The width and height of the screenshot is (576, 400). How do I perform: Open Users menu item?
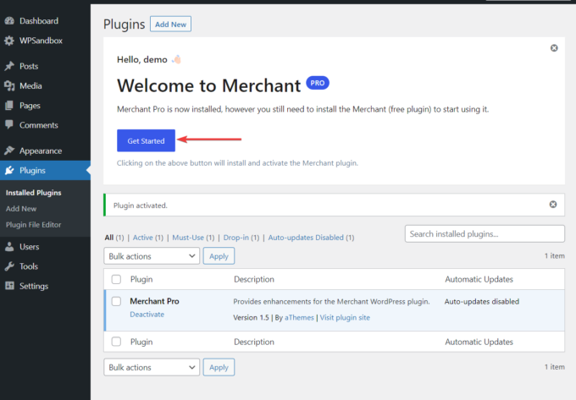(x=45, y=247)
